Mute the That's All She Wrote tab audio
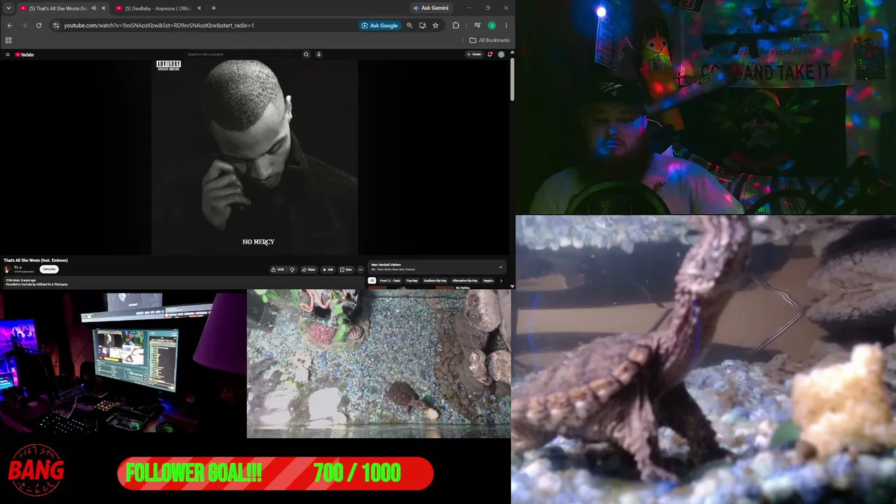Image resolution: width=896 pixels, height=504 pixels. (94, 8)
